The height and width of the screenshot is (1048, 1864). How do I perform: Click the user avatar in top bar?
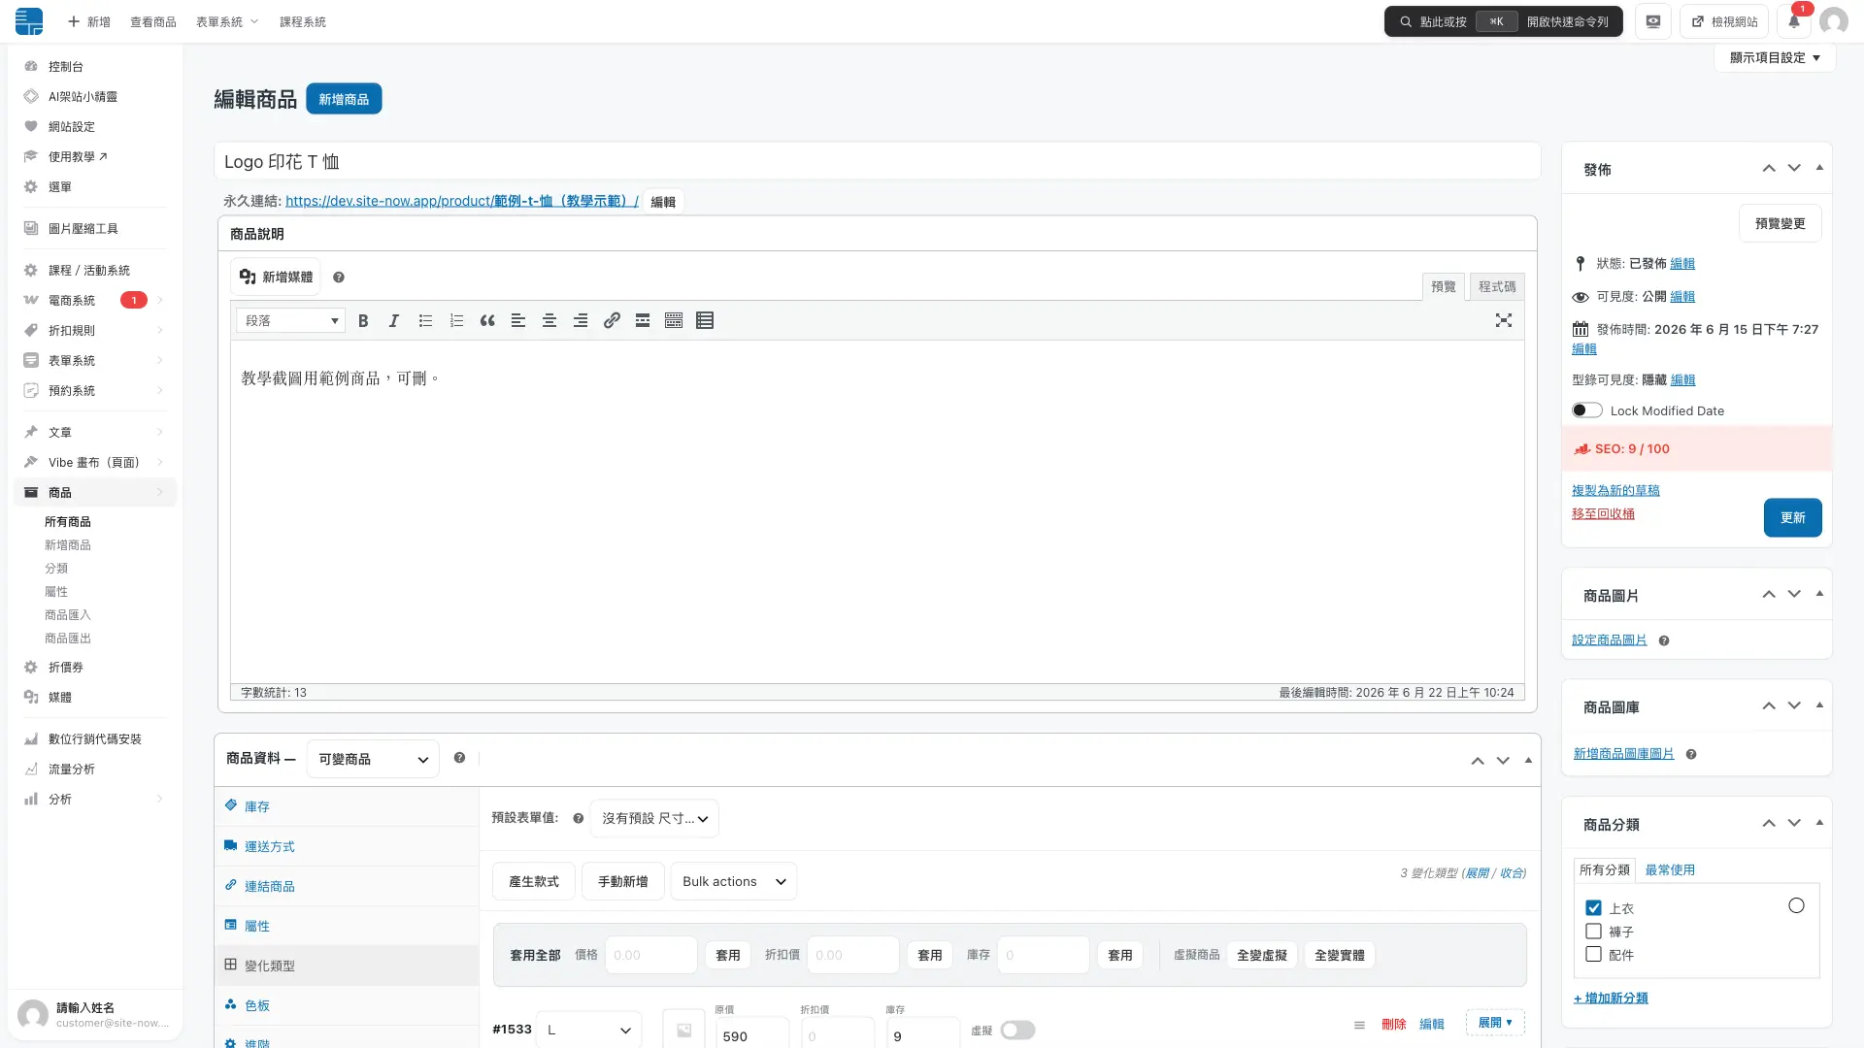(1834, 21)
